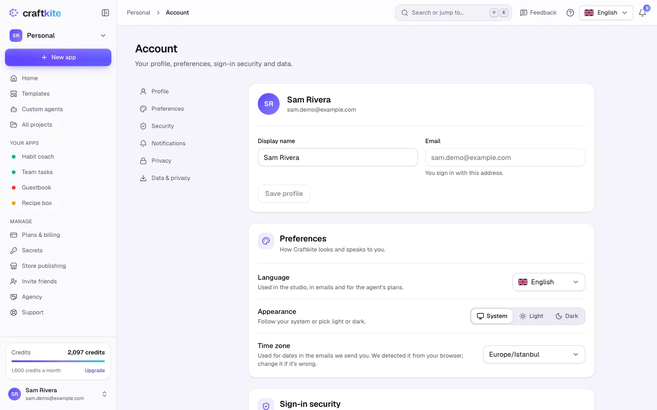Switch appearance to Light
The image size is (657, 410).
532,316
